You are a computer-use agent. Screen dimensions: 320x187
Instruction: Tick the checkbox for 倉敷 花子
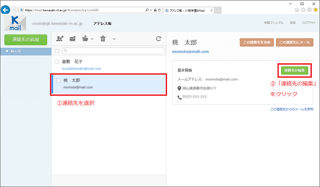coord(57,61)
